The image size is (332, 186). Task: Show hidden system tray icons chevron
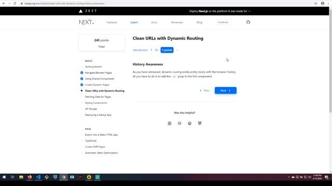tap(289, 177)
